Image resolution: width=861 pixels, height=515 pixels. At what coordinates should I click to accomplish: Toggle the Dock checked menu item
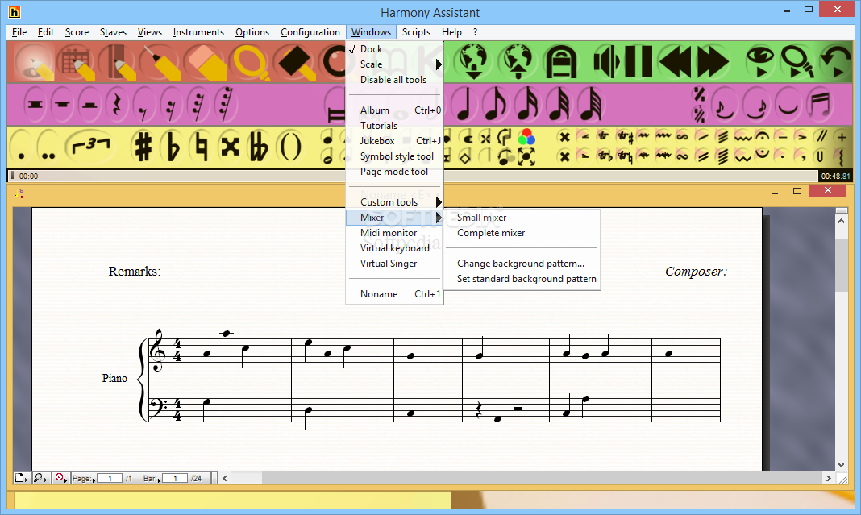(x=371, y=49)
